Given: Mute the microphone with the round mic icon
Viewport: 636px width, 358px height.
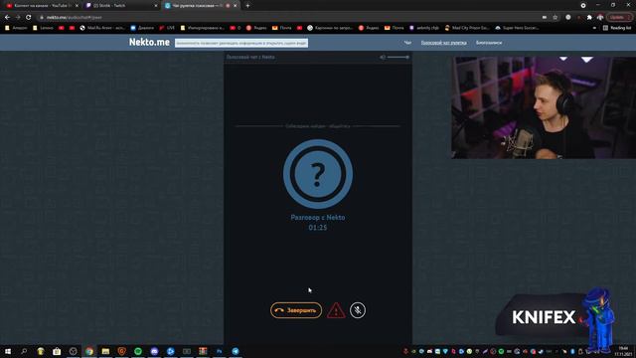Looking at the screenshot, I should tap(358, 310).
